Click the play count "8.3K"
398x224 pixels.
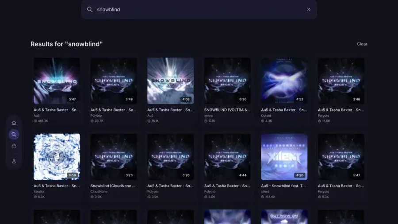[41, 197]
